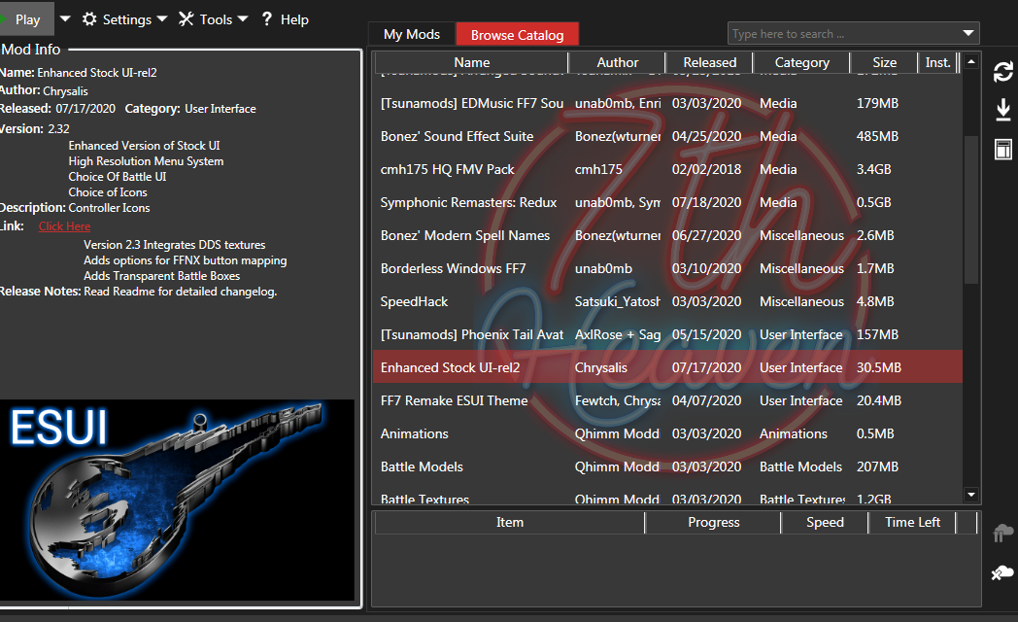Image resolution: width=1018 pixels, height=622 pixels.
Task: Open the Play button dropdown arrow
Action: (65, 18)
